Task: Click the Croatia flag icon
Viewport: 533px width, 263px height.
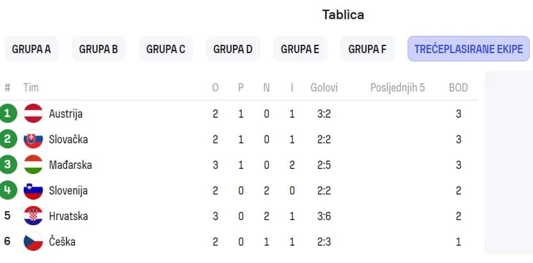Action: [x=33, y=216]
